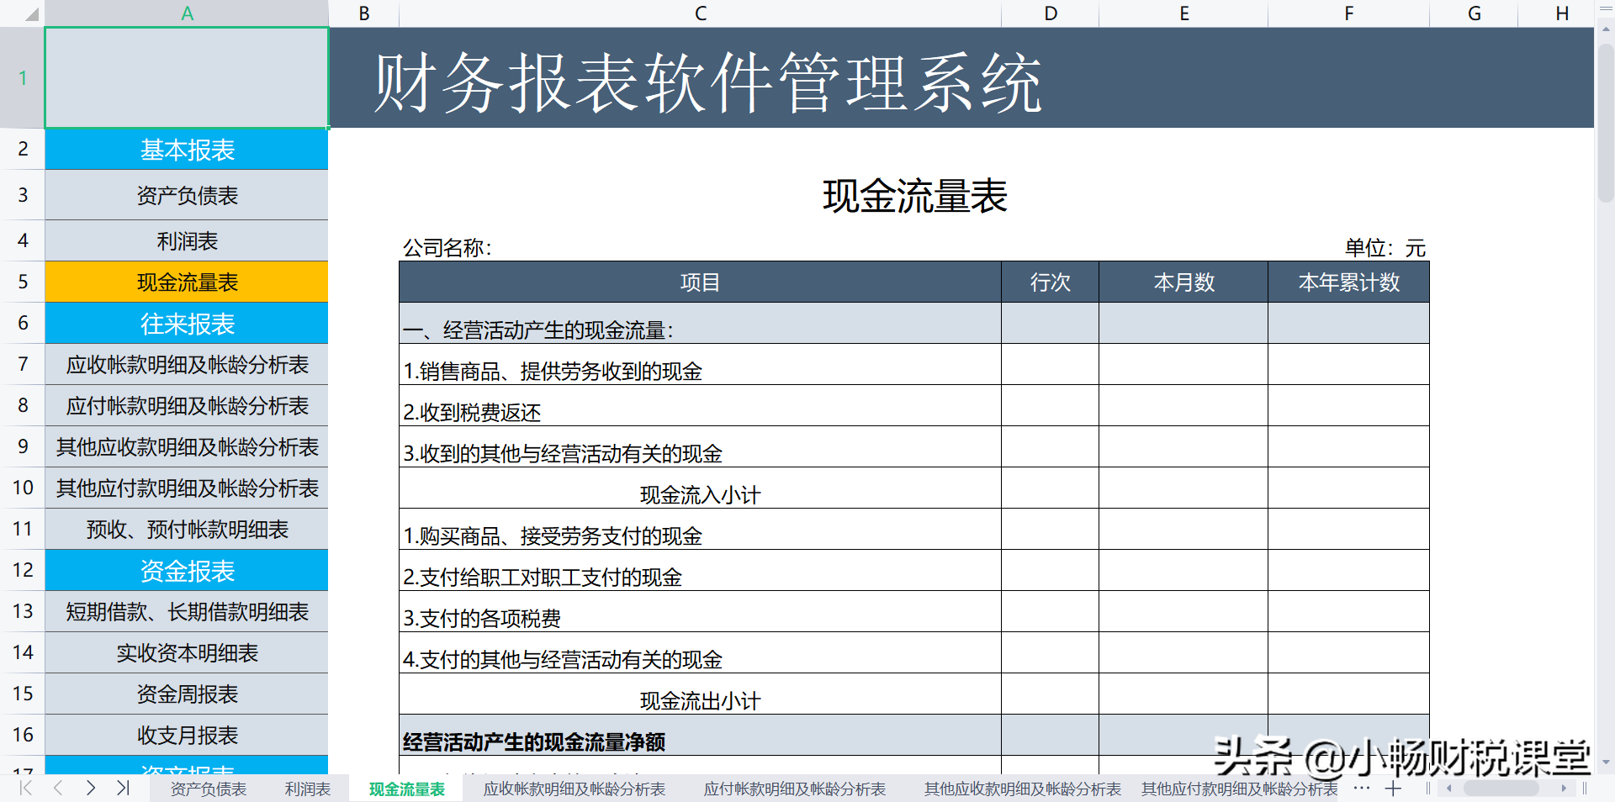The image size is (1615, 802).
Task: Click the 收支月报表 sidebar entry
Action: point(185,735)
